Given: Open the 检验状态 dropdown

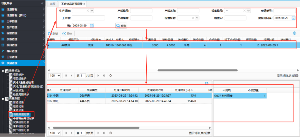Looking at the screenshot, I should [x=197, y=18].
